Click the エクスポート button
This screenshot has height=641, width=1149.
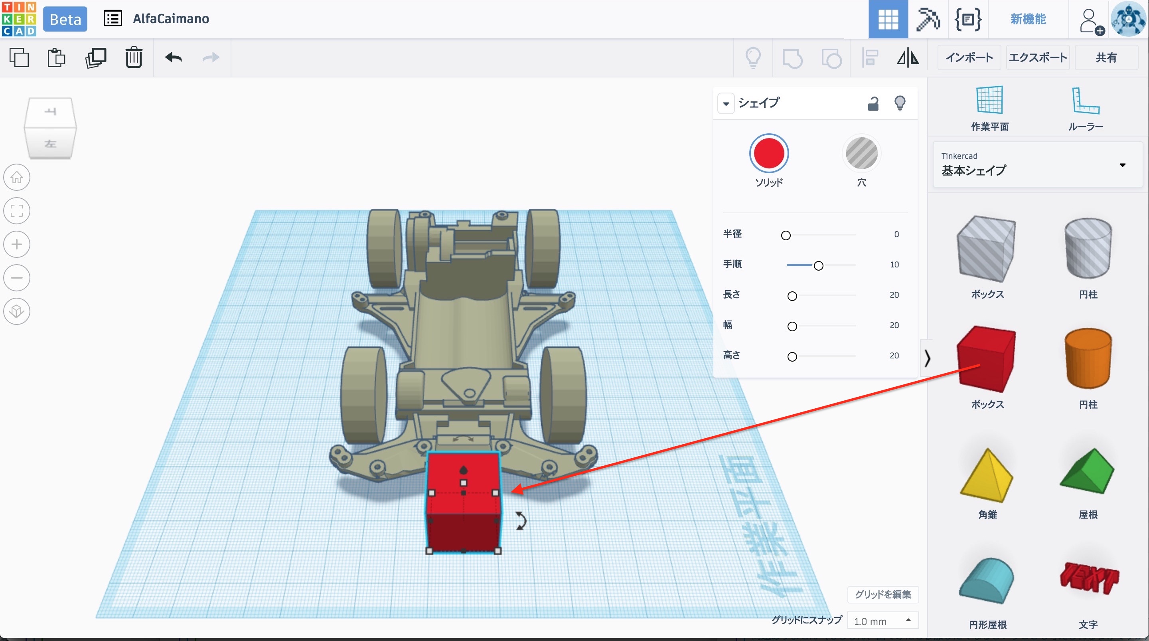[1037, 57]
